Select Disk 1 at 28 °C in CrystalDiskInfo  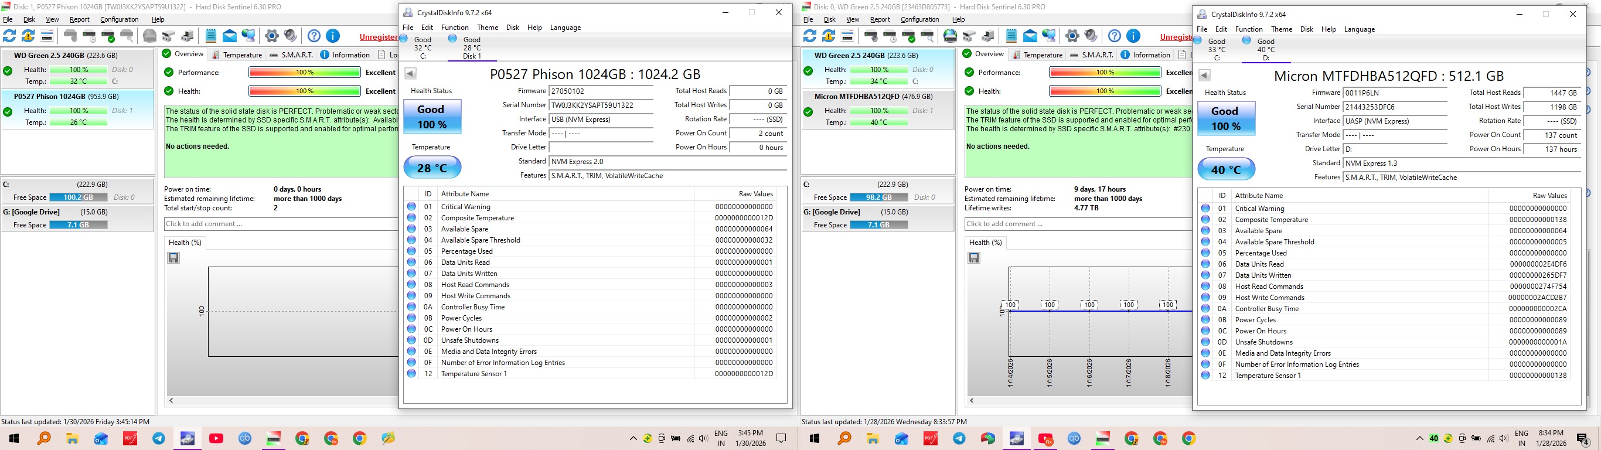coord(471,48)
